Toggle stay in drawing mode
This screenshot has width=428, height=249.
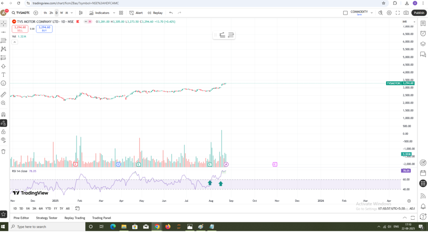(3, 123)
